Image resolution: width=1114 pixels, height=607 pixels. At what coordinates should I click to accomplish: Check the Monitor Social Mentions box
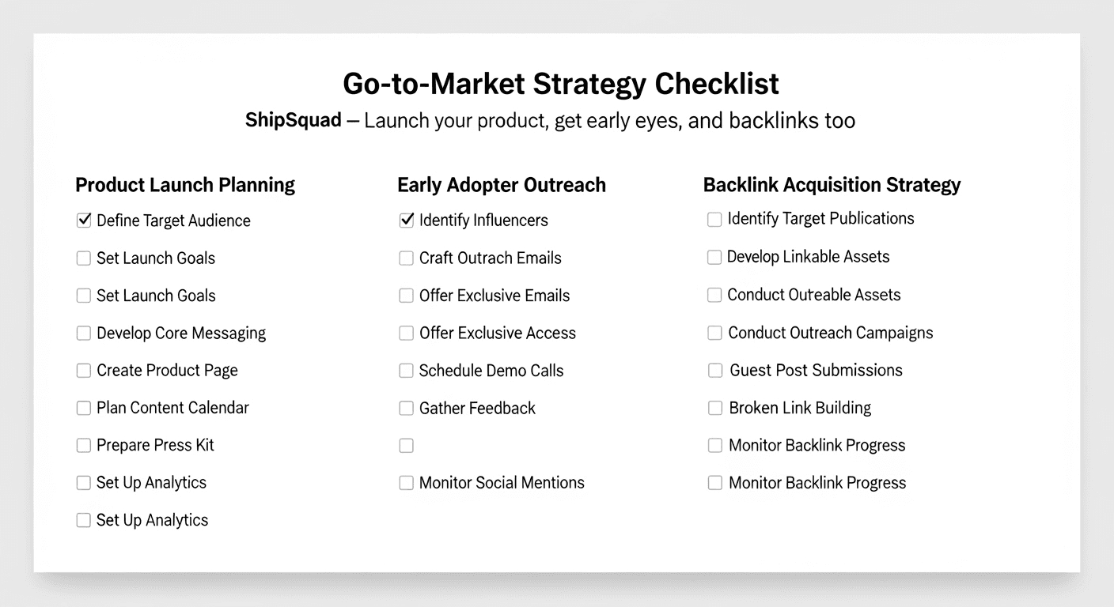(406, 483)
